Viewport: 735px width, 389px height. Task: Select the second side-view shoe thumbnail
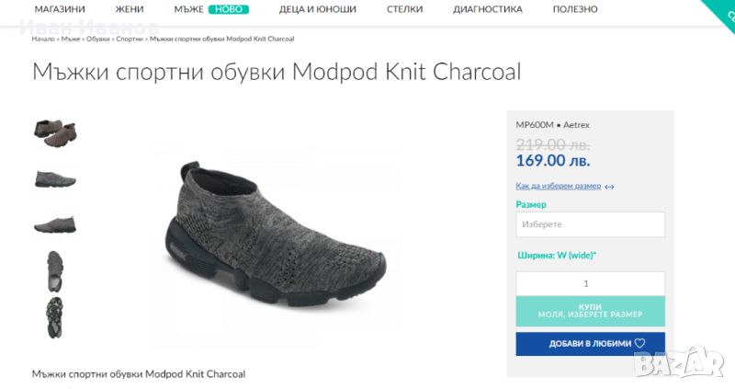tap(55, 178)
